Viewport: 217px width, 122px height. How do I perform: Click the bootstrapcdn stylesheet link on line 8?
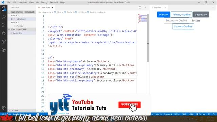click(x=93, y=42)
